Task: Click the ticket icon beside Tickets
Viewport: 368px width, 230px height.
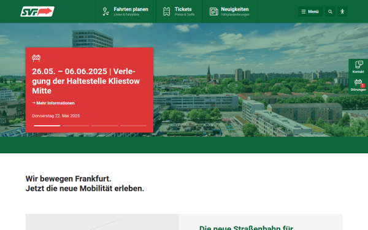Action: click(167, 12)
